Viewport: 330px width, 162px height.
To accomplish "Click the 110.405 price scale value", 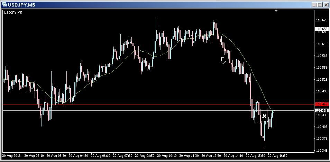I will click(x=321, y=127).
